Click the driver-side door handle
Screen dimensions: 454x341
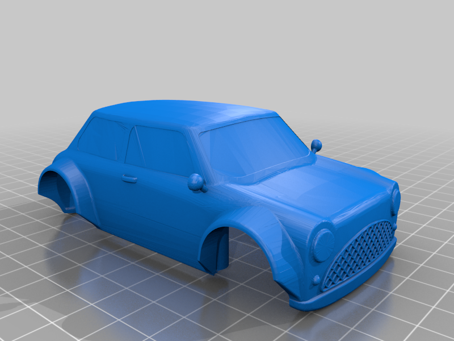pos(129,177)
